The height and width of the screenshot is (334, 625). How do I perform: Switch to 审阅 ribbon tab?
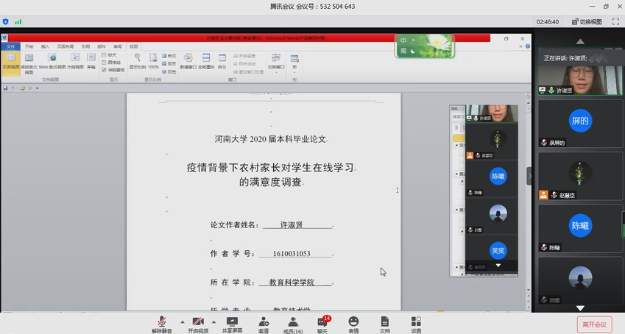click(x=118, y=46)
